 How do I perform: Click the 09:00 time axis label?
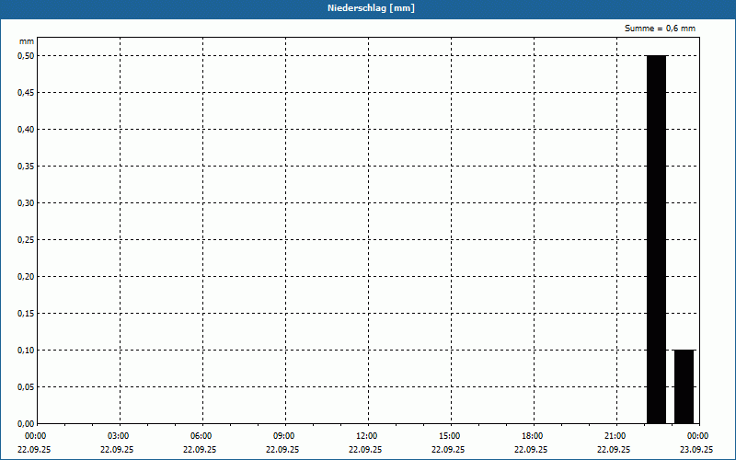coord(283,436)
